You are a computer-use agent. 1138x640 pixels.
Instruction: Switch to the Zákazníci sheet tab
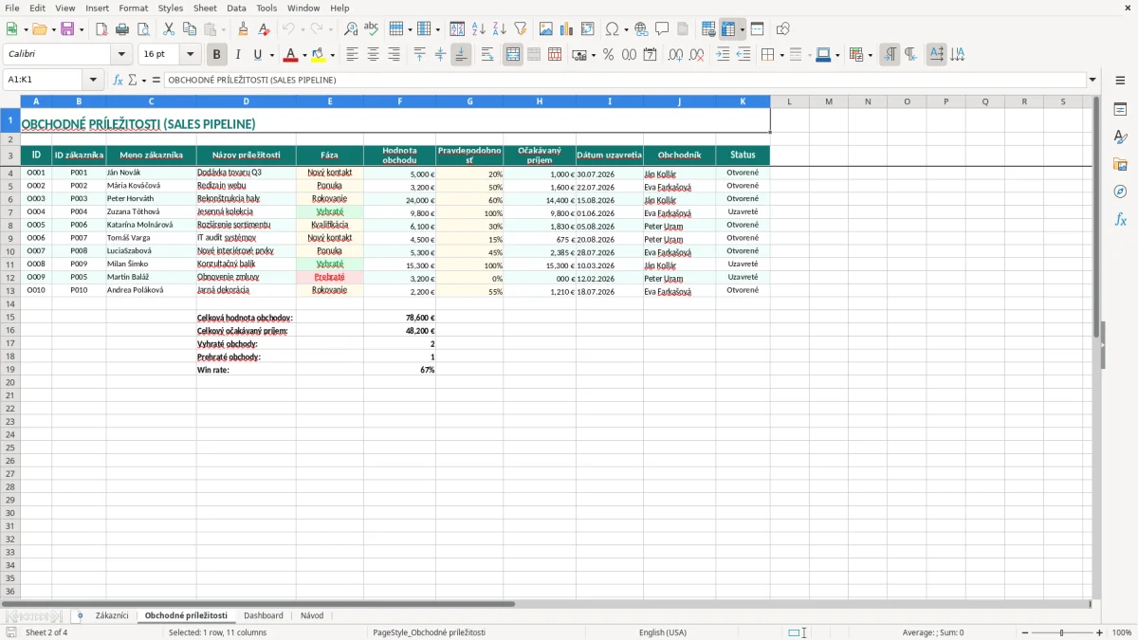pos(112,615)
